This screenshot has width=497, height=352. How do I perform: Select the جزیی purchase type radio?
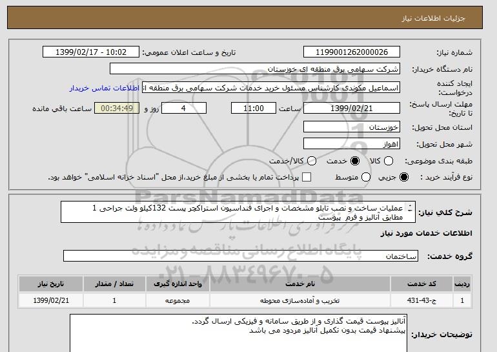click(x=404, y=177)
